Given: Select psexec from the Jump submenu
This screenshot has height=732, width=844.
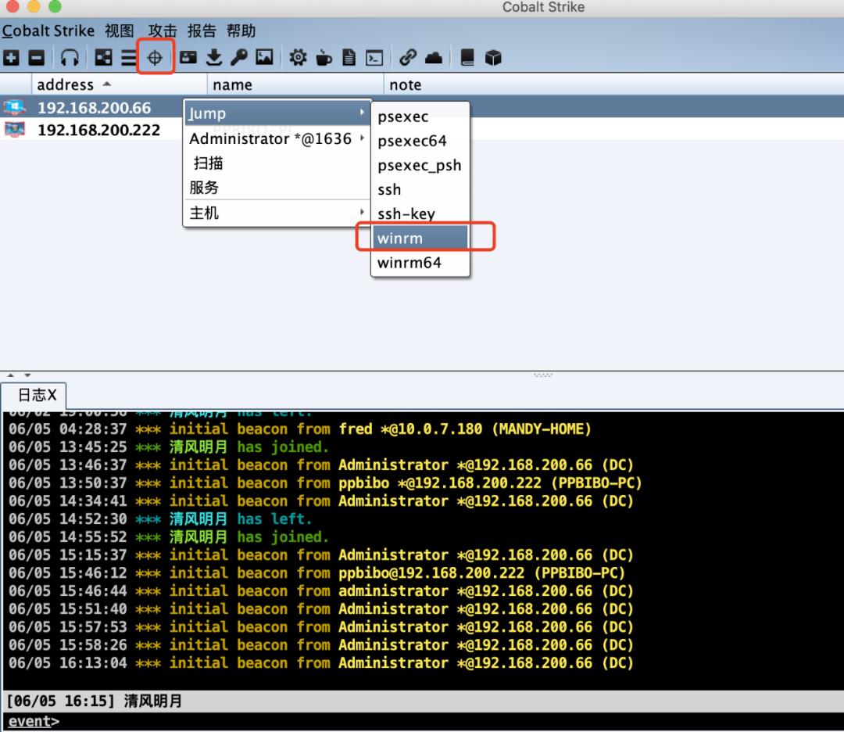Looking at the screenshot, I should (420, 117).
